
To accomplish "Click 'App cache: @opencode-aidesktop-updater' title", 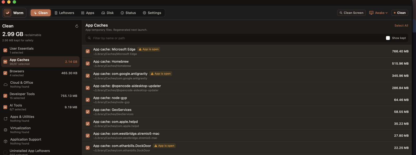I will [x=127, y=86].
